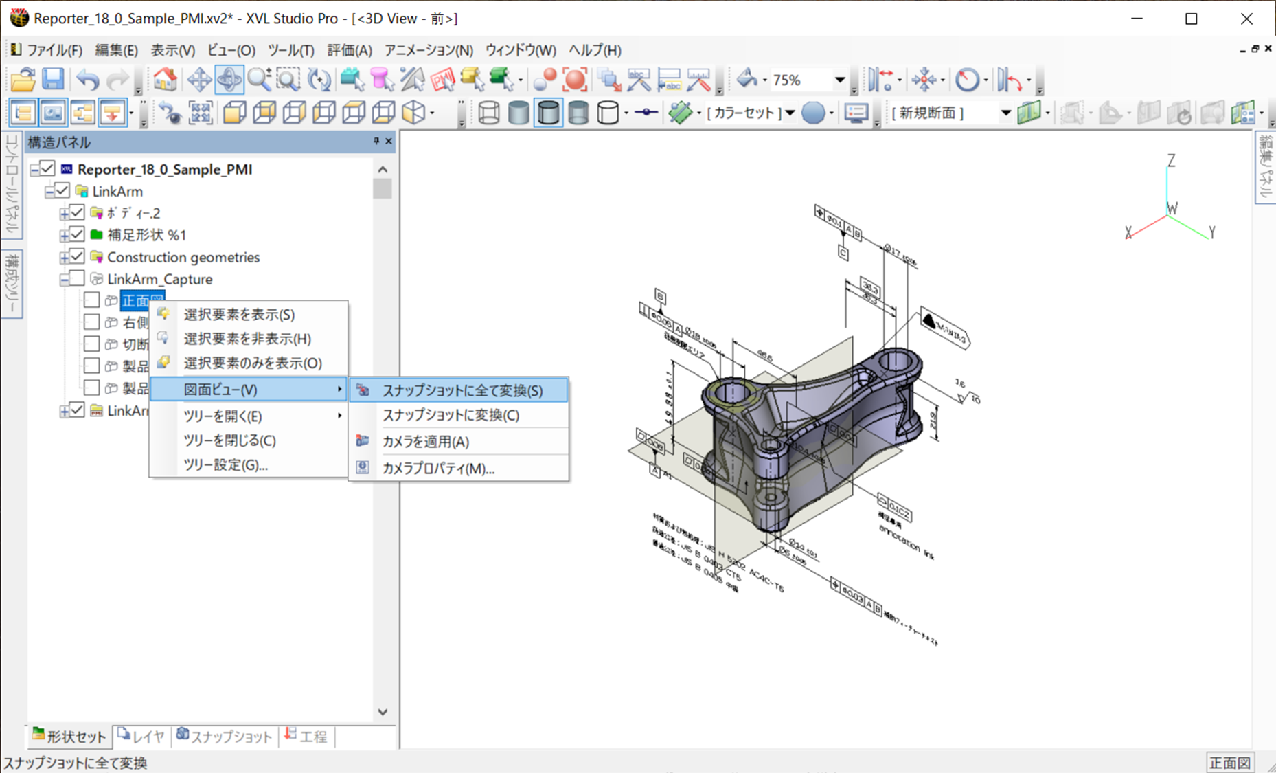Screen dimensions: 1276x773
Task: Click the green cross-section plane icon
Action: [1029, 113]
